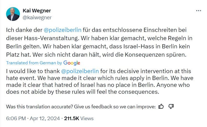The image size is (207, 127).
Task: Open @polizeiberlin mention in German text
Action: pos(62,30)
